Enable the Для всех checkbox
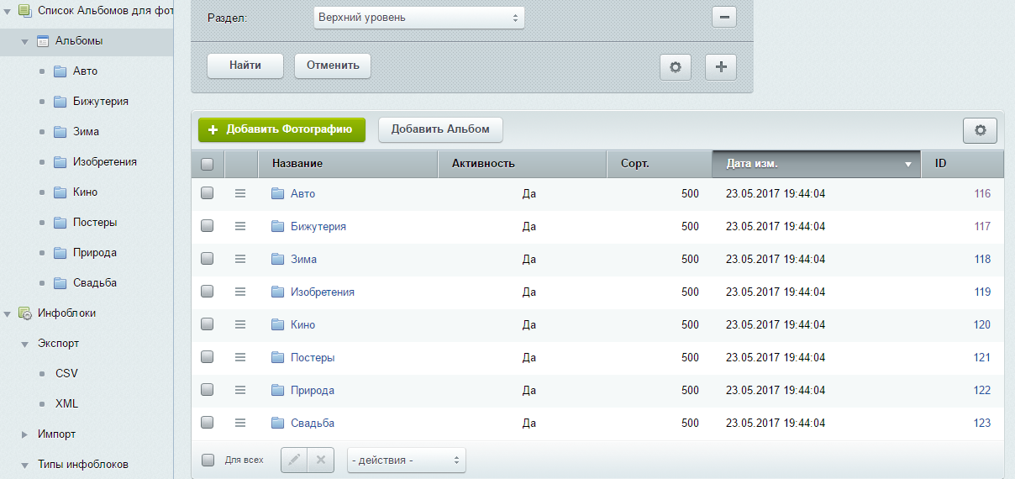The height and width of the screenshot is (479, 1015). click(x=208, y=461)
